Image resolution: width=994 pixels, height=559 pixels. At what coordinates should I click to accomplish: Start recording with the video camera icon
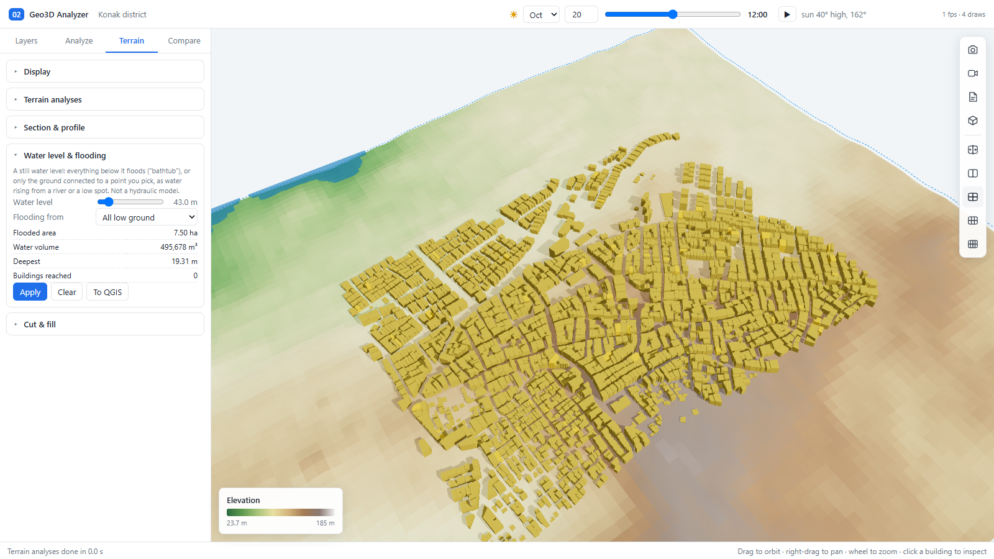(973, 73)
